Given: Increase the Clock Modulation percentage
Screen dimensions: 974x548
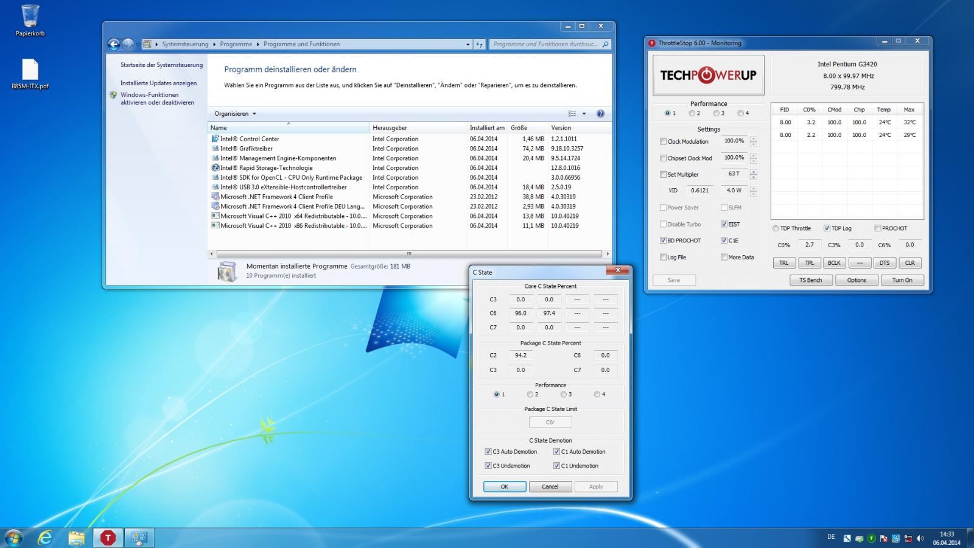Looking at the screenshot, I should tap(754, 139).
